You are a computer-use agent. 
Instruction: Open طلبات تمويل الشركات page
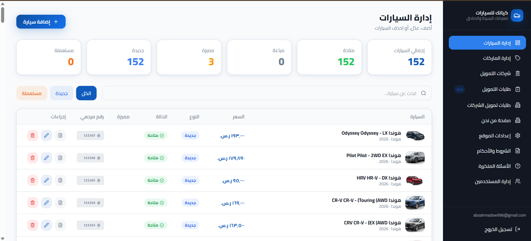pos(487,105)
